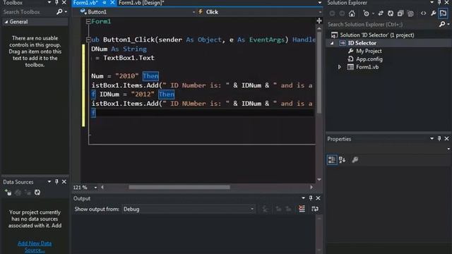Screen dimensions: 452x254
Task: Pin the Solution Explorer panel
Action: coord(439,3)
